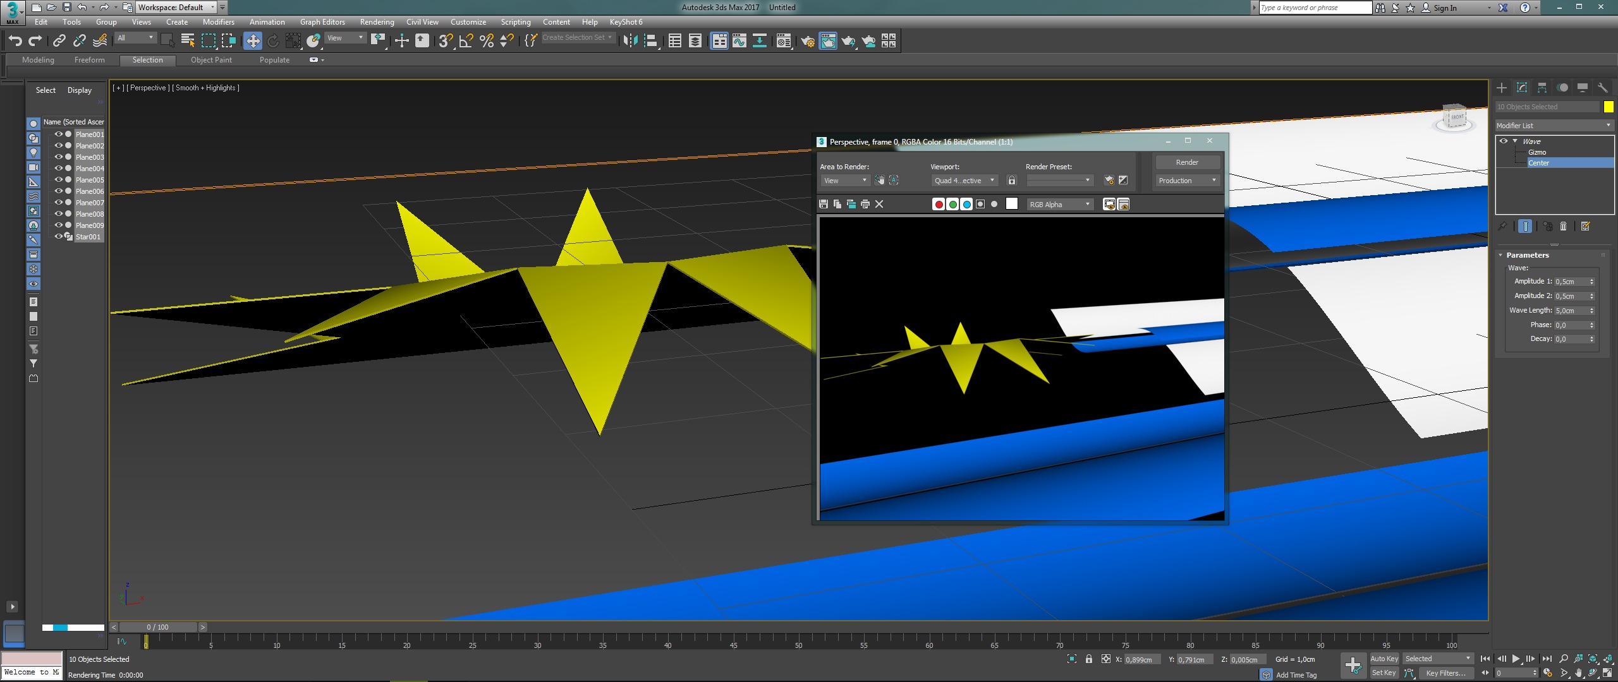Click the yellow object color swatch
Viewport: 1618px width, 682px height.
[1609, 107]
